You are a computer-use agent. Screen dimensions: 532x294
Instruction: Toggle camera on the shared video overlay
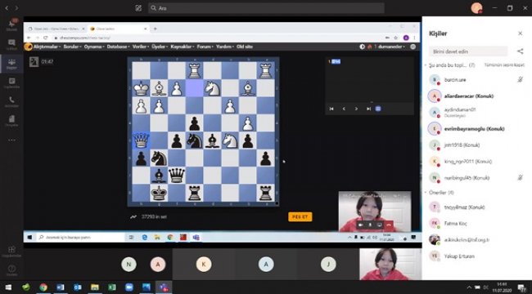[x=361, y=225]
